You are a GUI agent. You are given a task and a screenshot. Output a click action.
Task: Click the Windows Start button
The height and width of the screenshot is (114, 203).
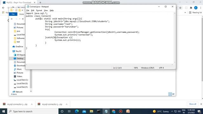3,111
